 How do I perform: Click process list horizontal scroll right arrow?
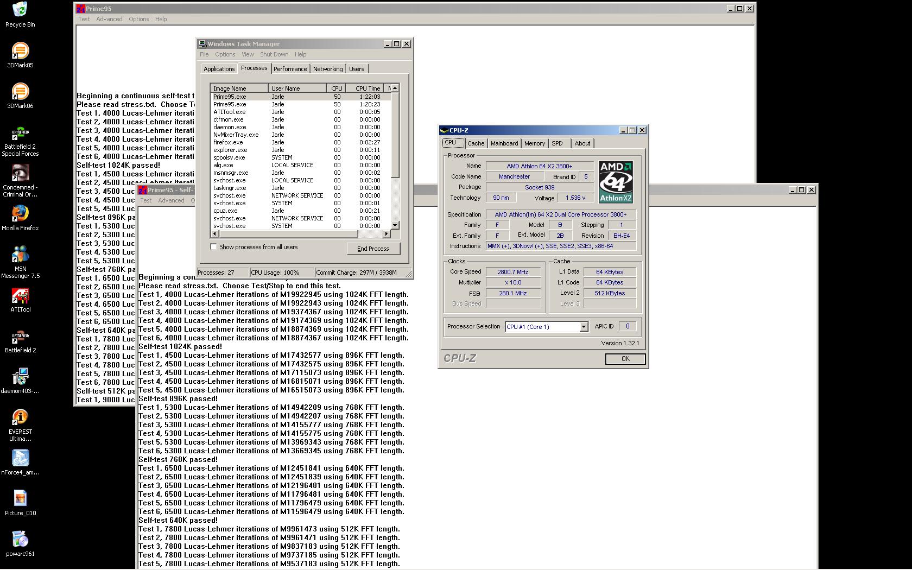pyautogui.click(x=387, y=234)
